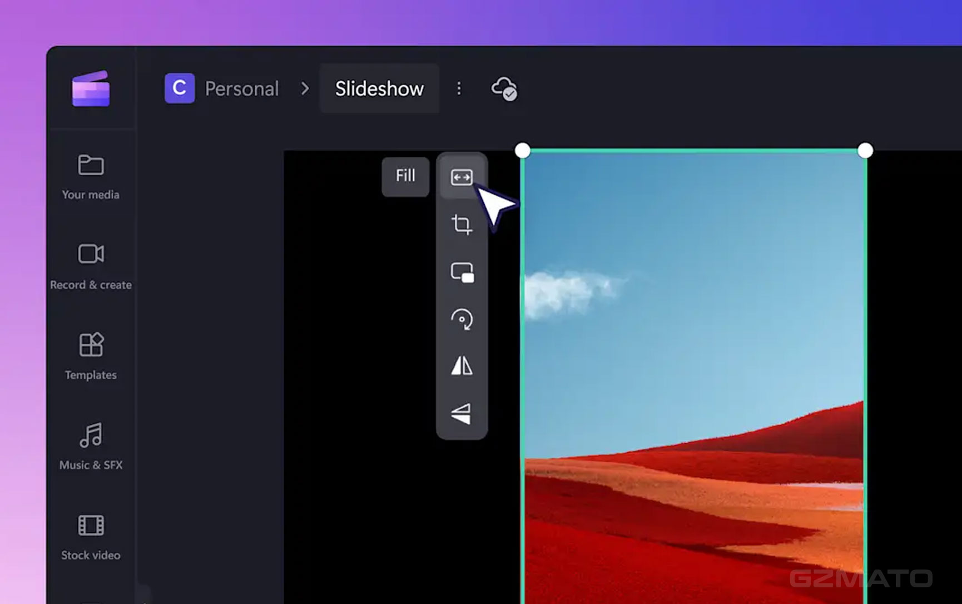Open the Record & create panel
The height and width of the screenshot is (604, 962).
[x=91, y=267]
